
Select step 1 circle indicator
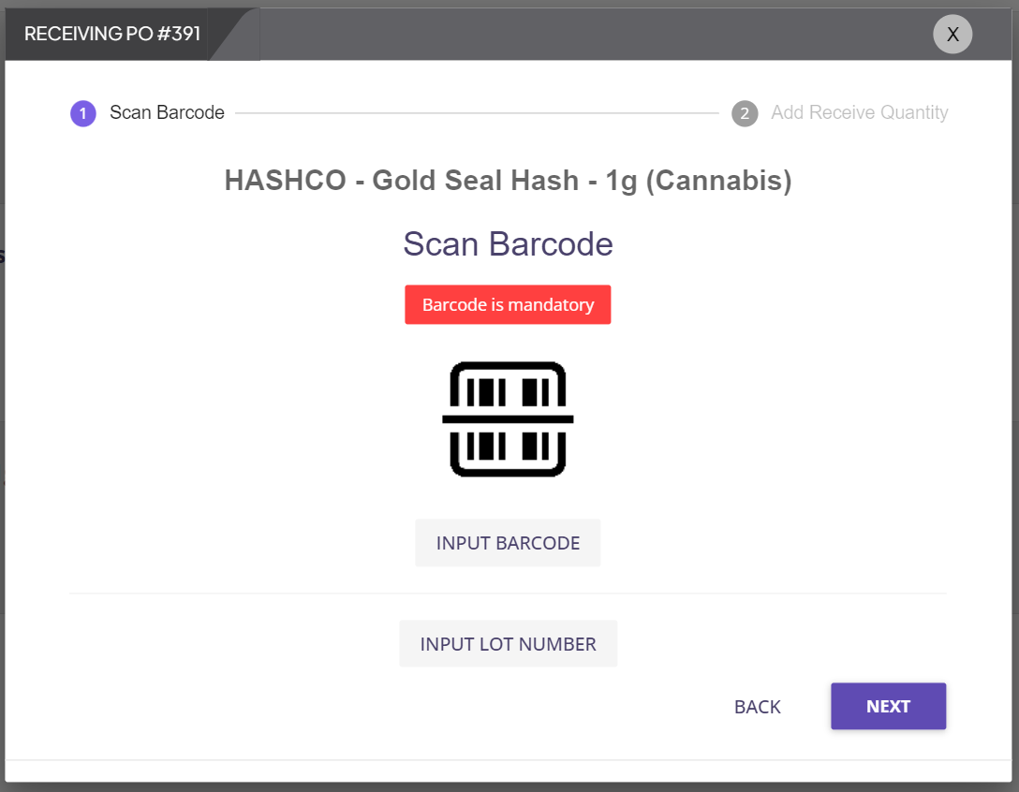pos(83,113)
